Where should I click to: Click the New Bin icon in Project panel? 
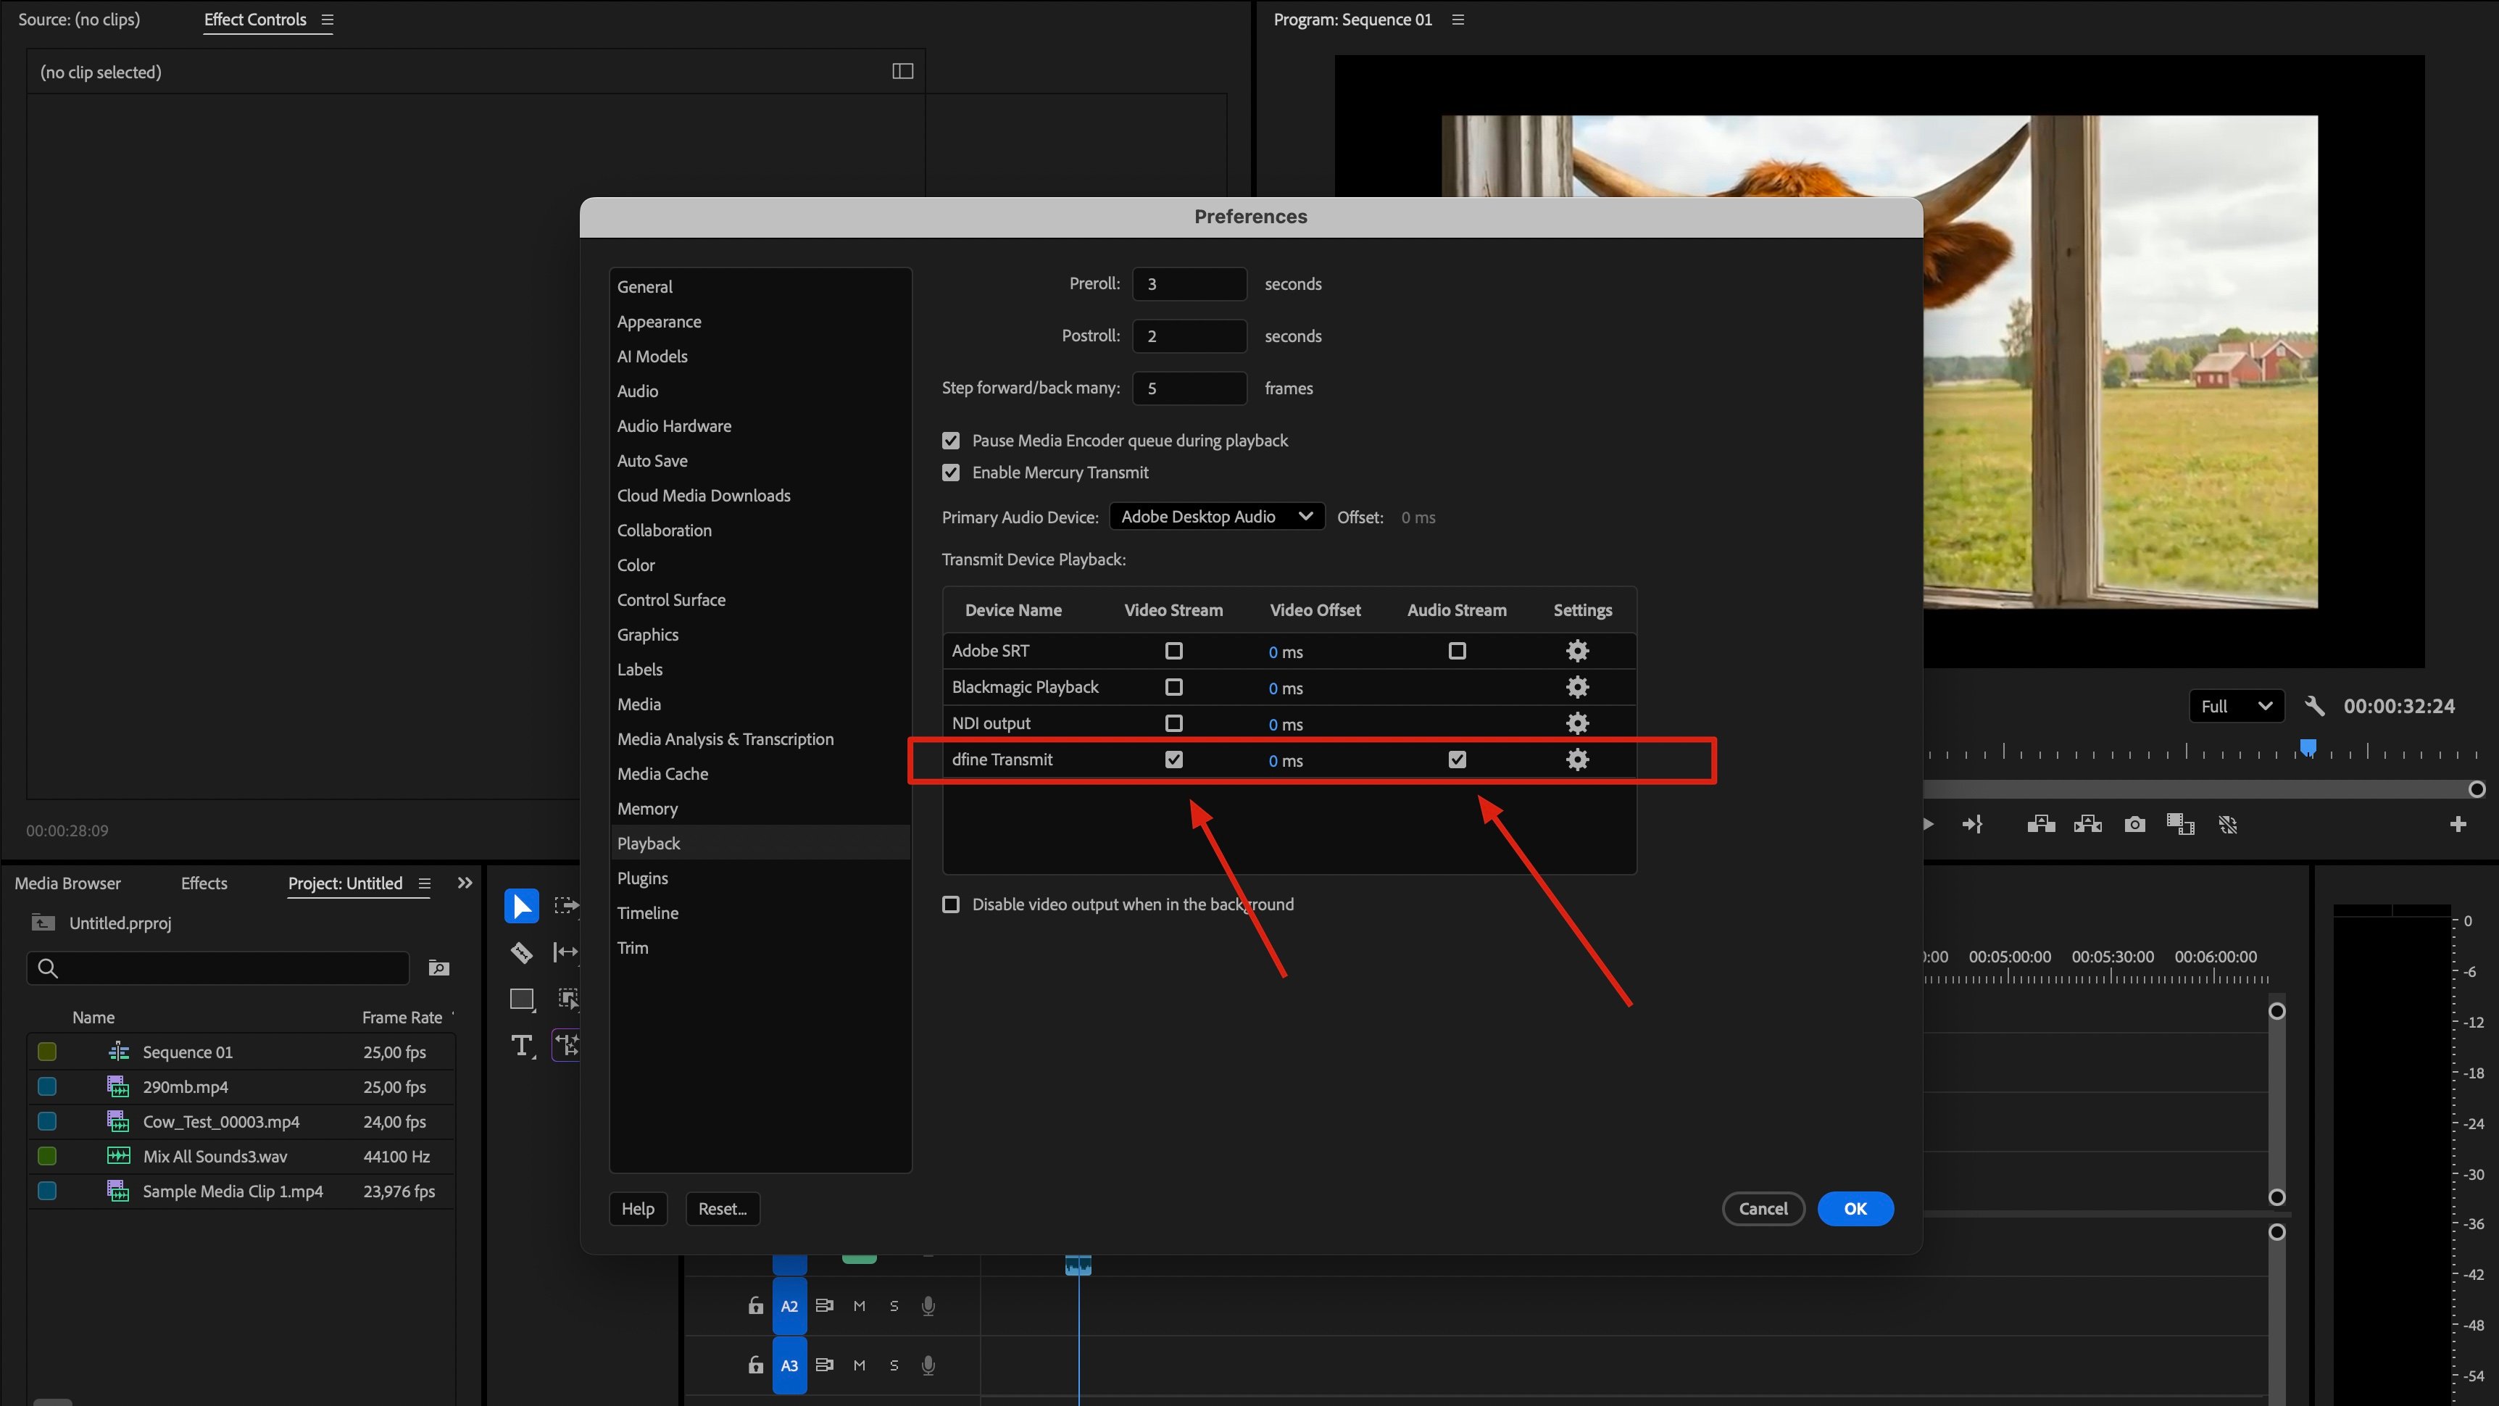(x=439, y=968)
